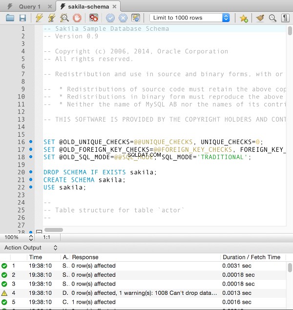
Task: Save snippet with star plus icon
Action: click(244, 18)
